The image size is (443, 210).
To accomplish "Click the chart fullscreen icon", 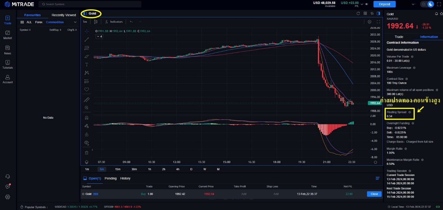I will click(378, 22).
